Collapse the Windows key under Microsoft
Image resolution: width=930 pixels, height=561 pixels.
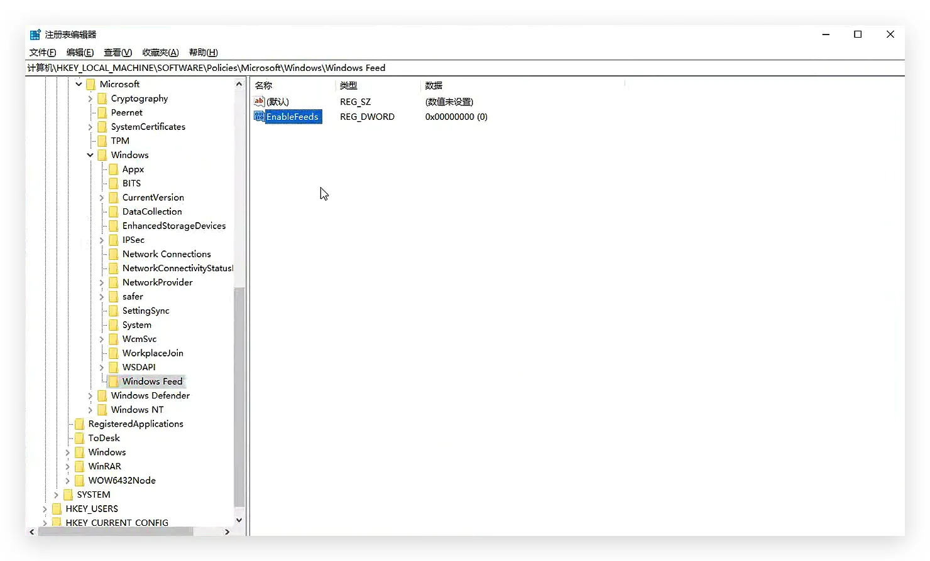point(90,155)
